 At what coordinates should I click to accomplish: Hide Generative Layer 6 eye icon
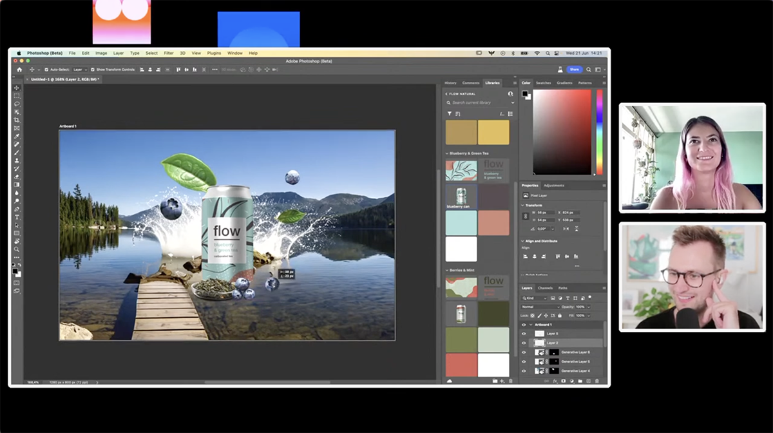[524, 352]
